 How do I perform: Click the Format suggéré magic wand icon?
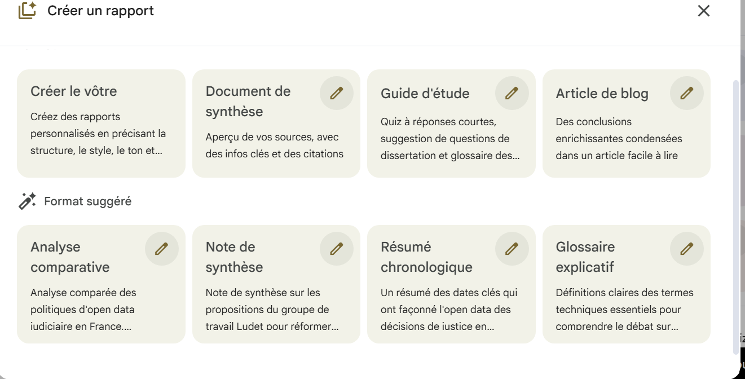(x=27, y=201)
